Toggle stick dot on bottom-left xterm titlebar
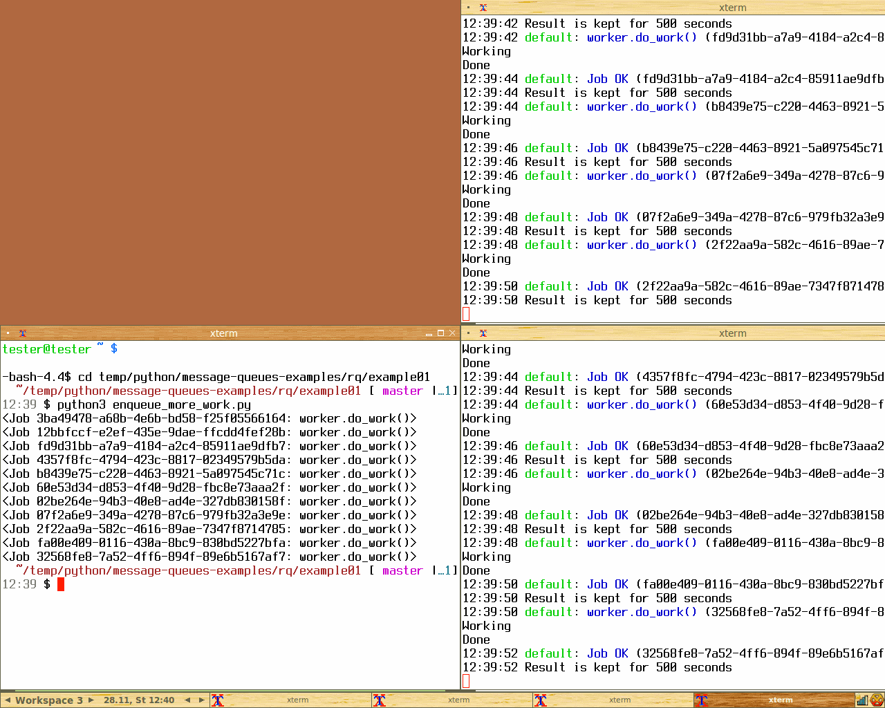885x708 pixels. click(x=8, y=333)
